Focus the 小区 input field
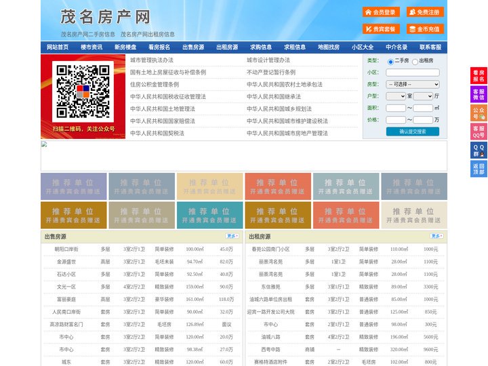Screen dimensions: 488x366 coord(413,73)
